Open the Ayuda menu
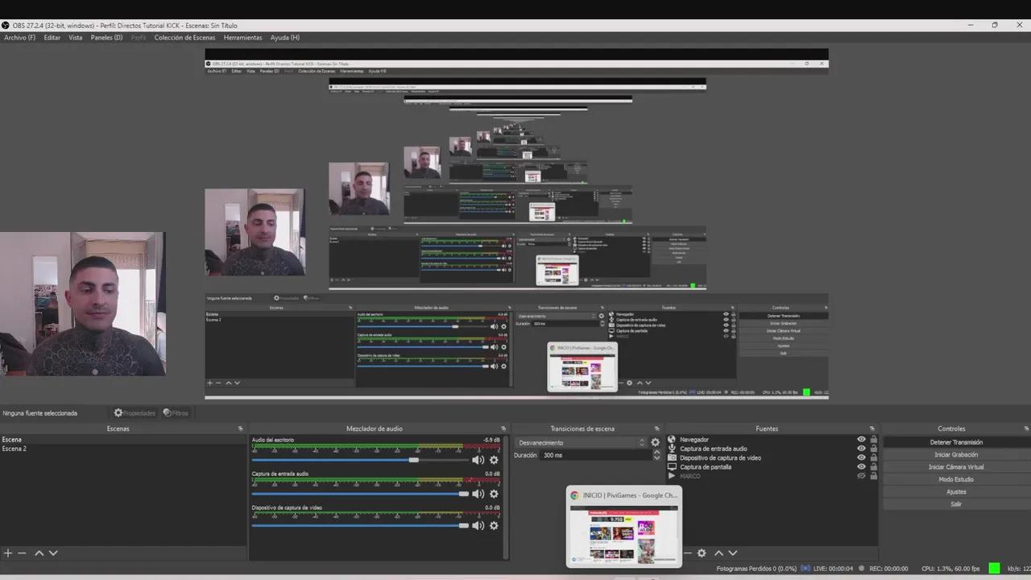Image resolution: width=1031 pixels, height=580 pixels. 285,38
